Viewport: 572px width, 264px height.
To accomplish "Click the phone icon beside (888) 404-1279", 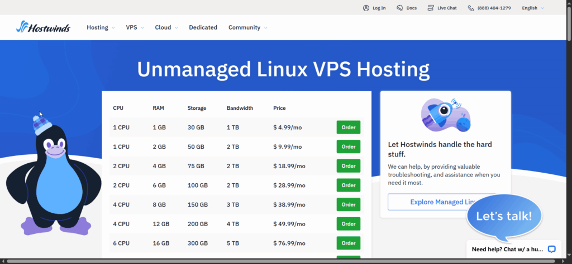I will point(471,8).
